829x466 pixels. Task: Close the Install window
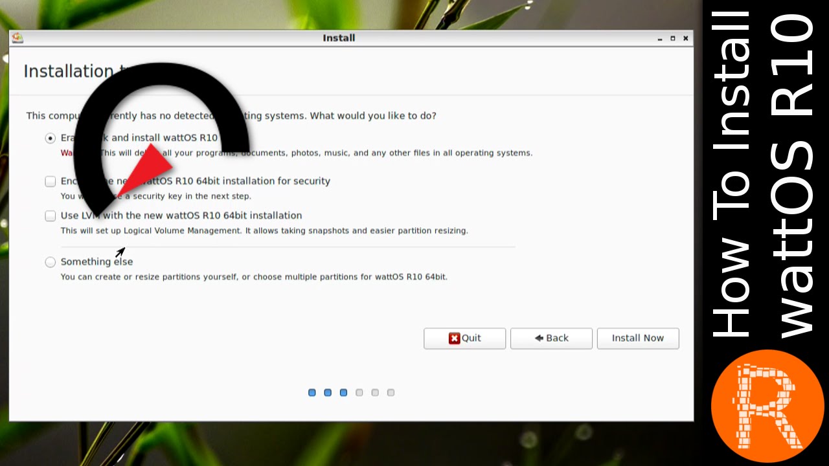click(x=686, y=38)
